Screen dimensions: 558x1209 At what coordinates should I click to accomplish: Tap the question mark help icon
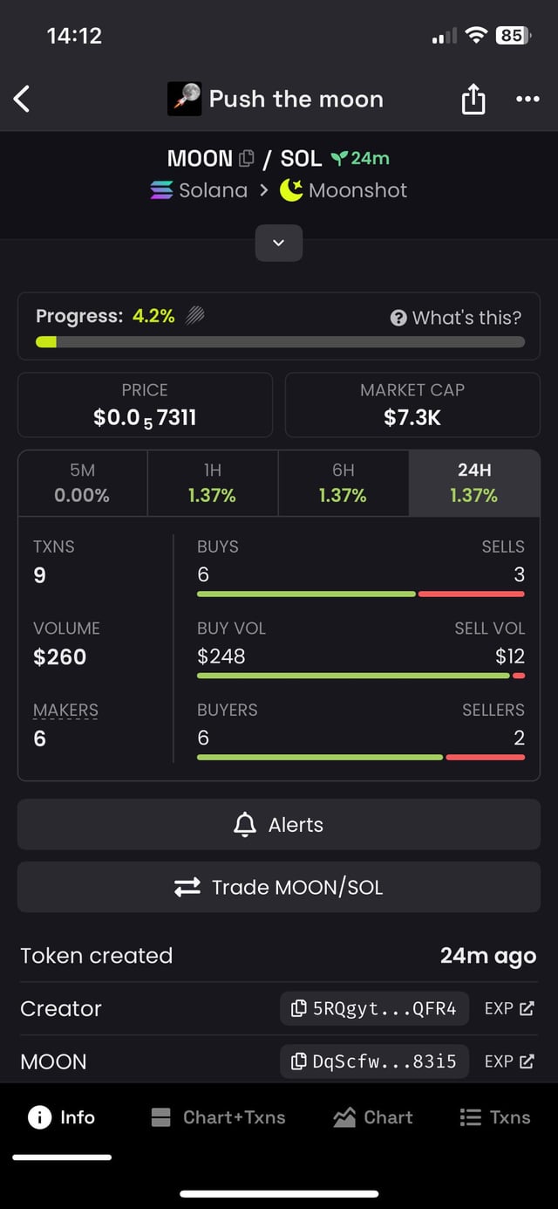point(398,318)
